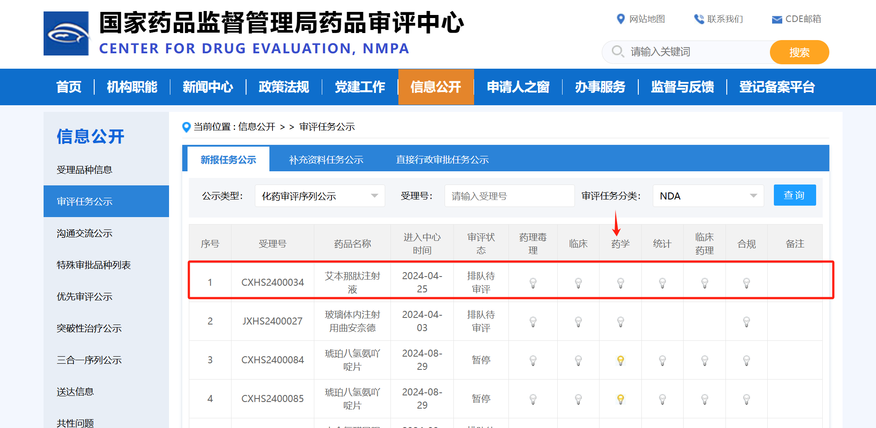Image resolution: width=876 pixels, height=428 pixels.
Task: Click 临床药理 bulb for CXHS2400034
Action: click(x=705, y=283)
